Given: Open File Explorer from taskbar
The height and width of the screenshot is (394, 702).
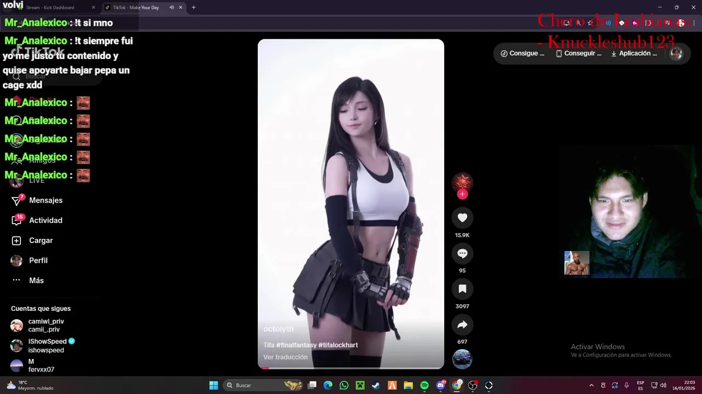Looking at the screenshot, I should (408, 385).
